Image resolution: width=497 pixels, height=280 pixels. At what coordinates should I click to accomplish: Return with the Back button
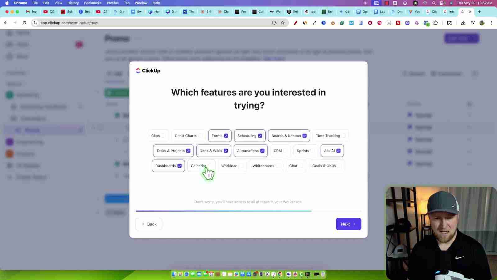pos(149,224)
